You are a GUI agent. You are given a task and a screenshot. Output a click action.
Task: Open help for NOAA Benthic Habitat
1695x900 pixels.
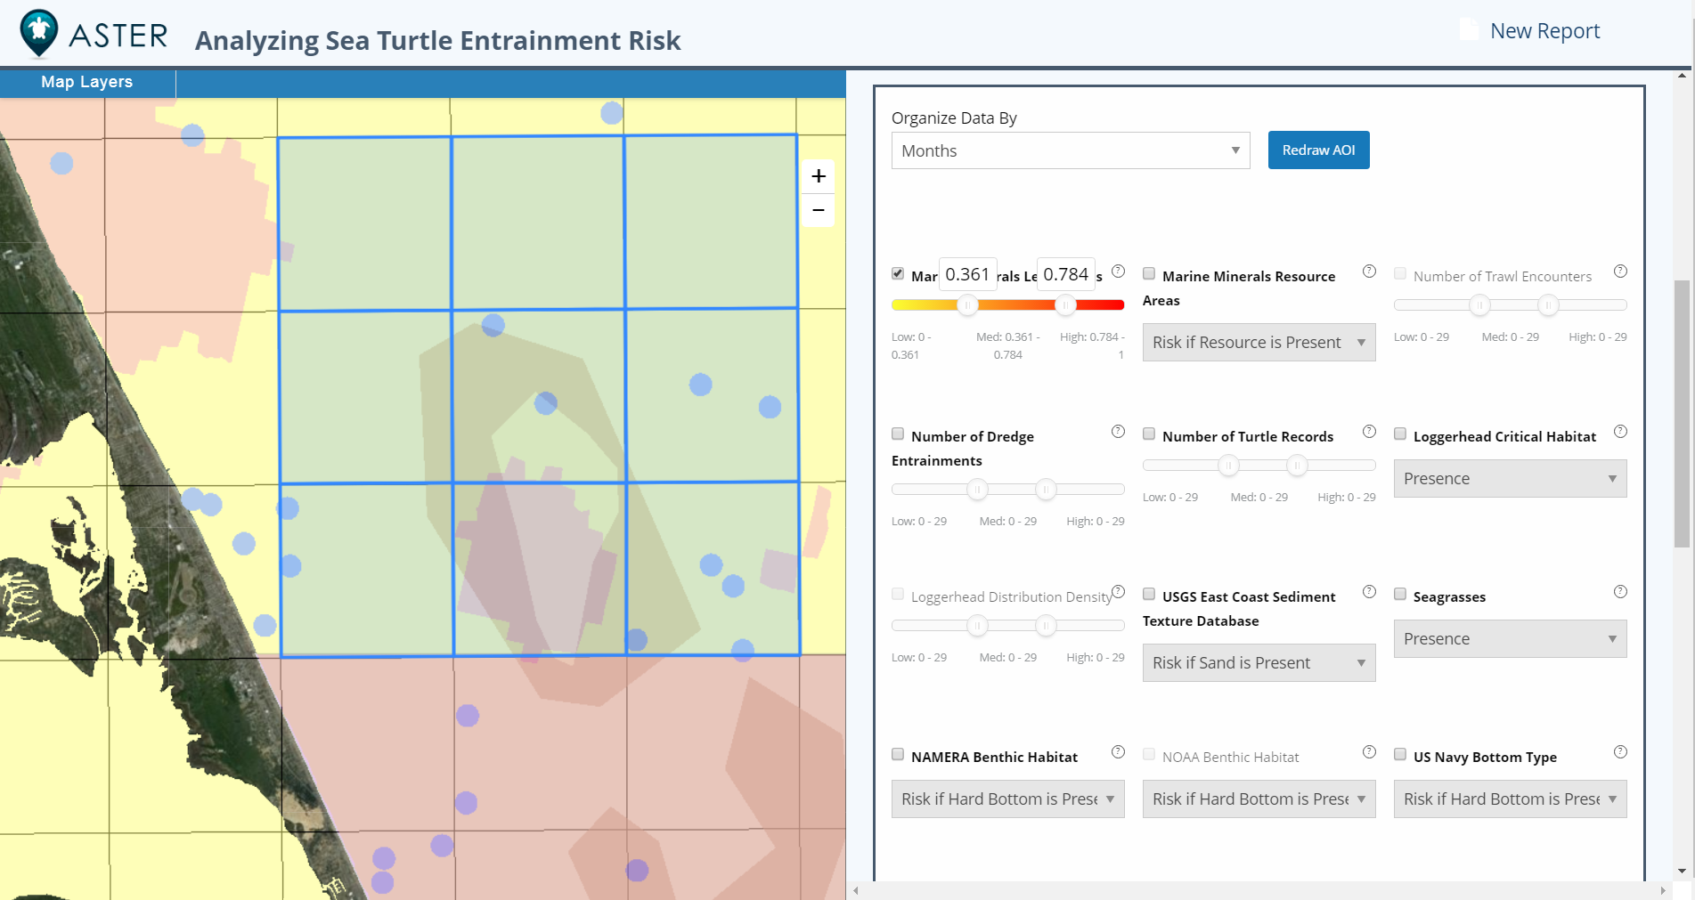tap(1370, 752)
